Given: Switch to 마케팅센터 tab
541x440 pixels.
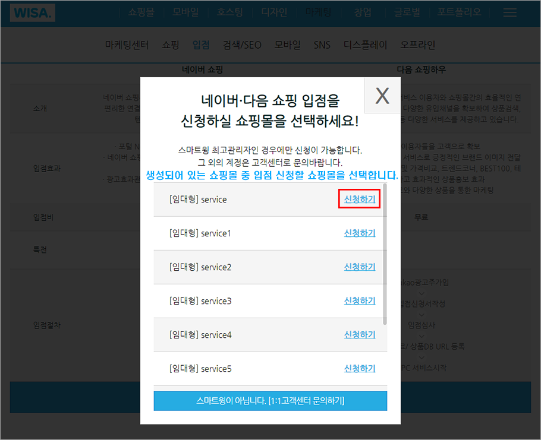Looking at the screenshot, I should coord(127,45).
